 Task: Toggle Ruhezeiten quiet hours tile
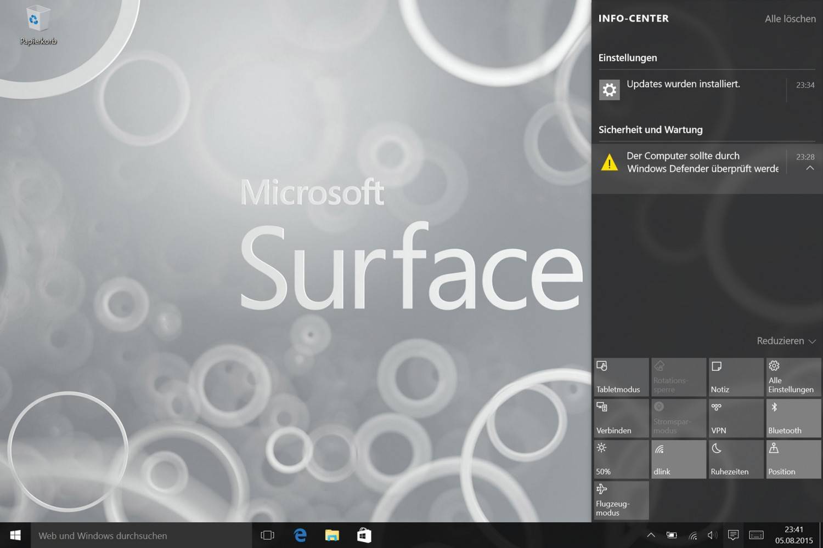pyautogui.click(x=736, y=459)
